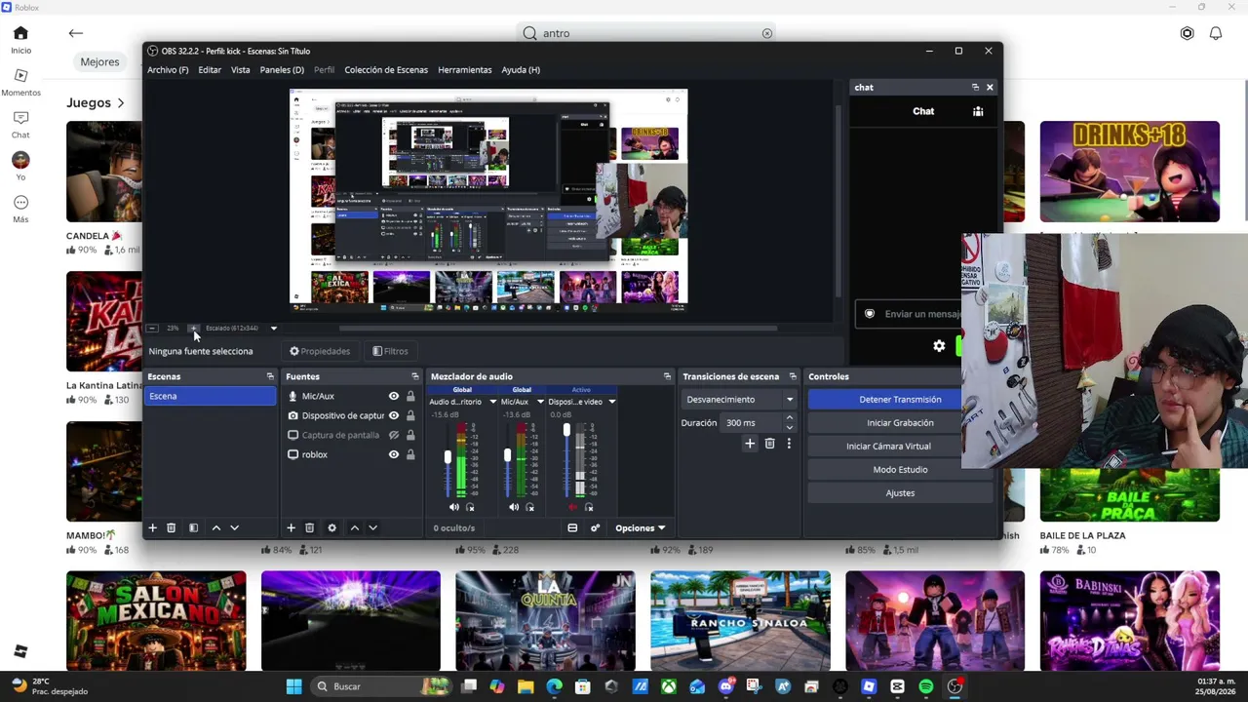Expand the Juegos section chevron in Roblox
Screen dimensions: 1248x702
(x=121, y=102)
